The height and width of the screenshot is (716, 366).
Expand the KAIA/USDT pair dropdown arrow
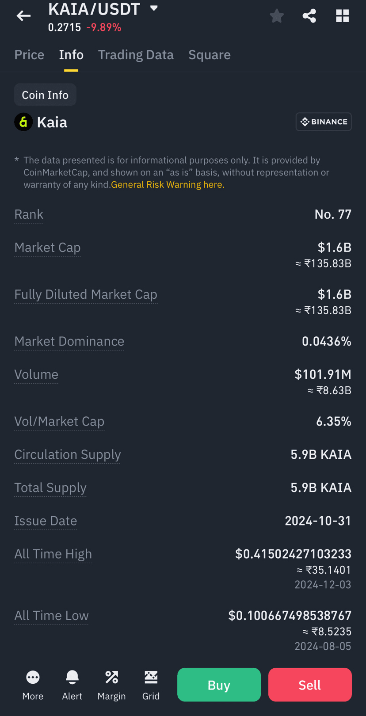coord(154,8)
